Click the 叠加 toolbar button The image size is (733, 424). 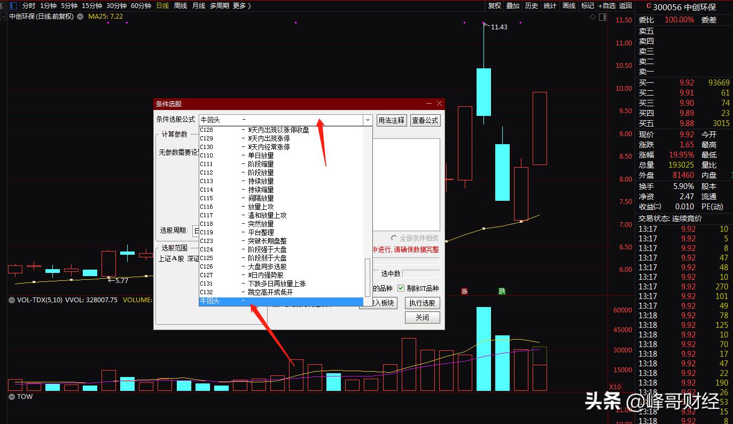pos(513,6)
